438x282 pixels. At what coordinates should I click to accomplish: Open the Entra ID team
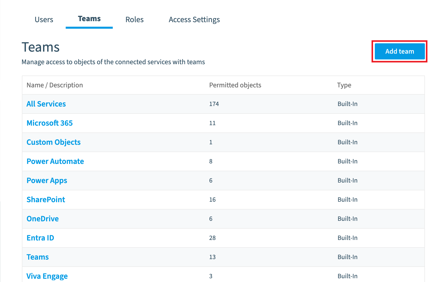40,238
